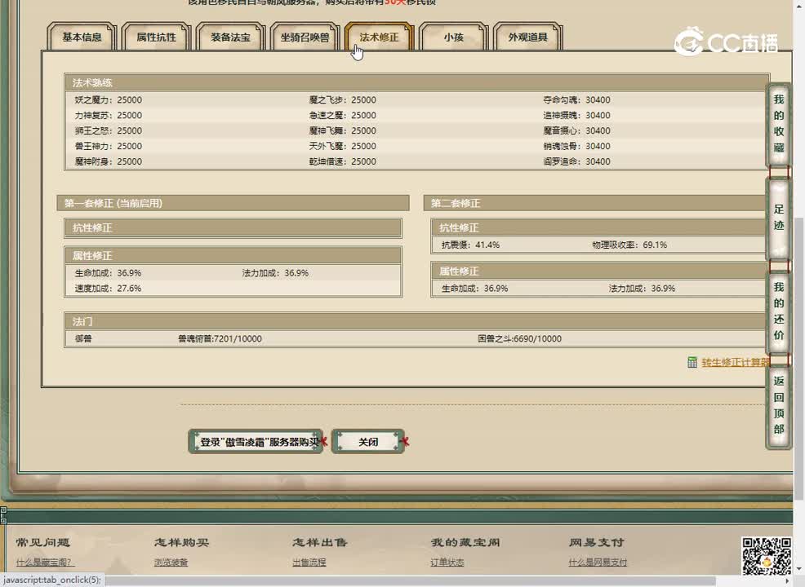Click the QR code image in footer
Viewport: 805px width, 587px height.
click(x=765, y=556)
